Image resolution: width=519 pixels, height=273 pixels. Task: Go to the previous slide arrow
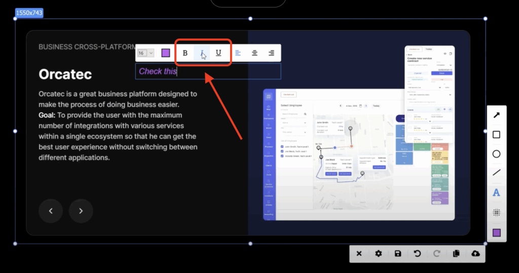51,211
